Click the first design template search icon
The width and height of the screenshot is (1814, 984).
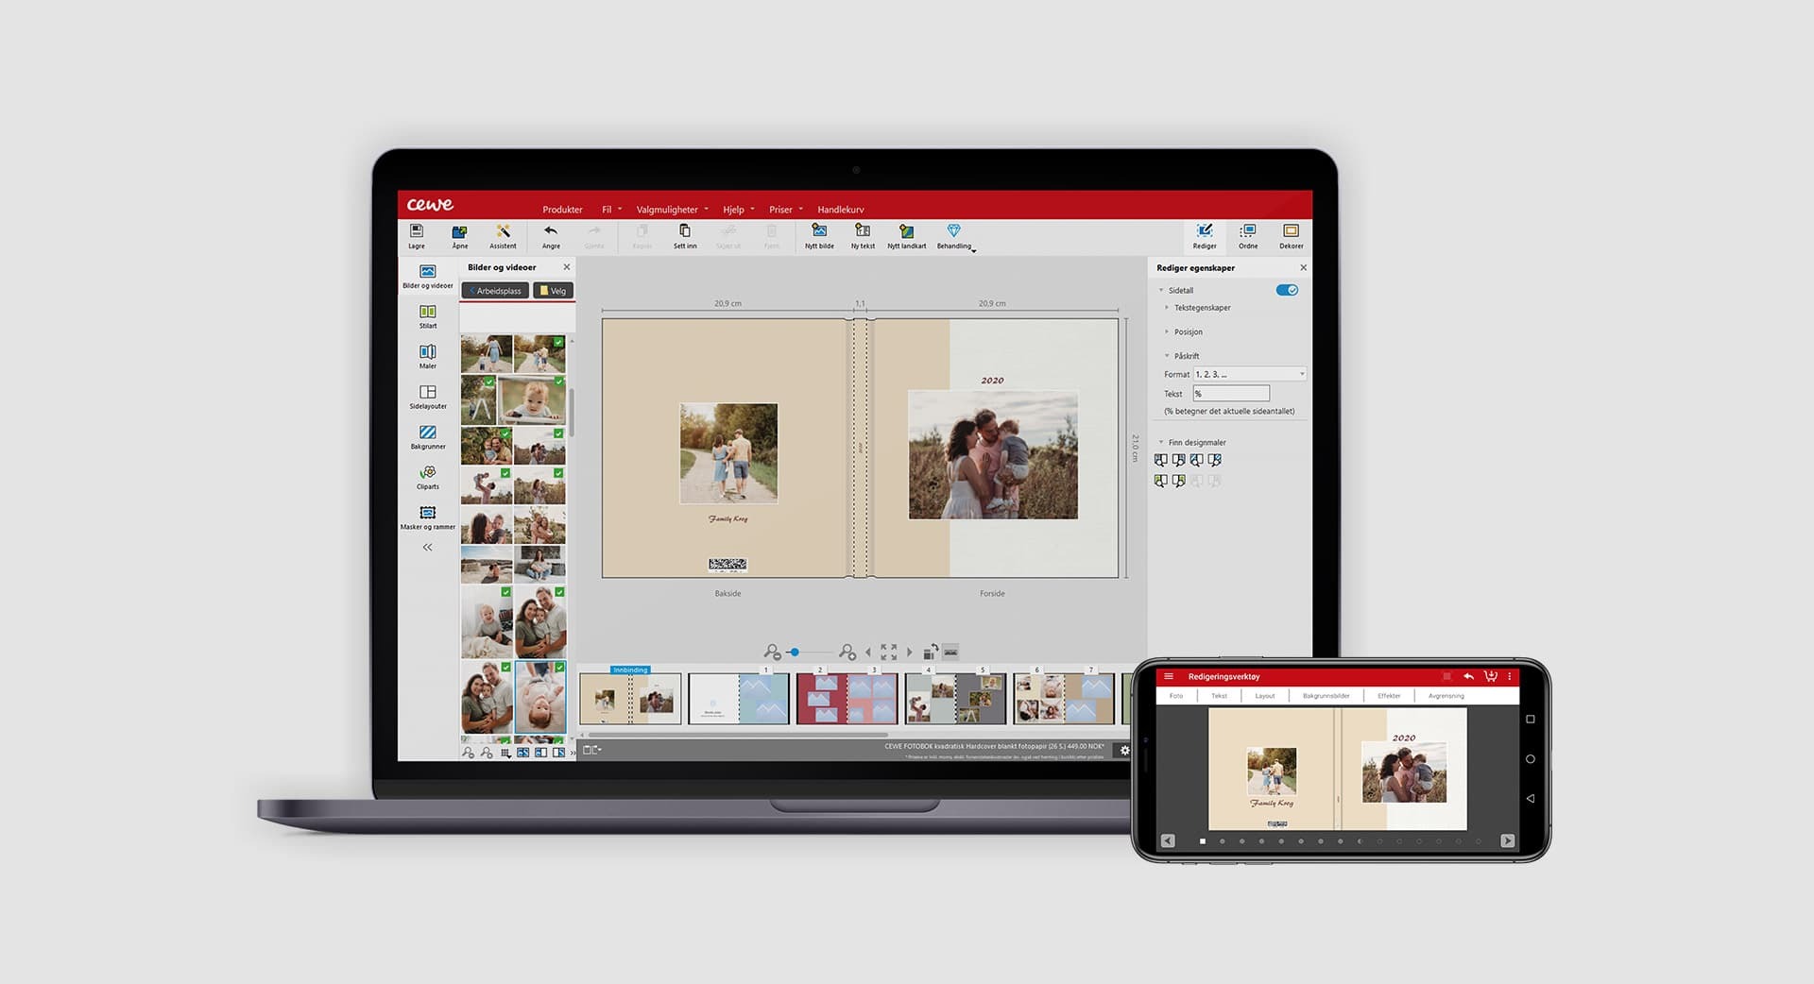click(1161, 460)
